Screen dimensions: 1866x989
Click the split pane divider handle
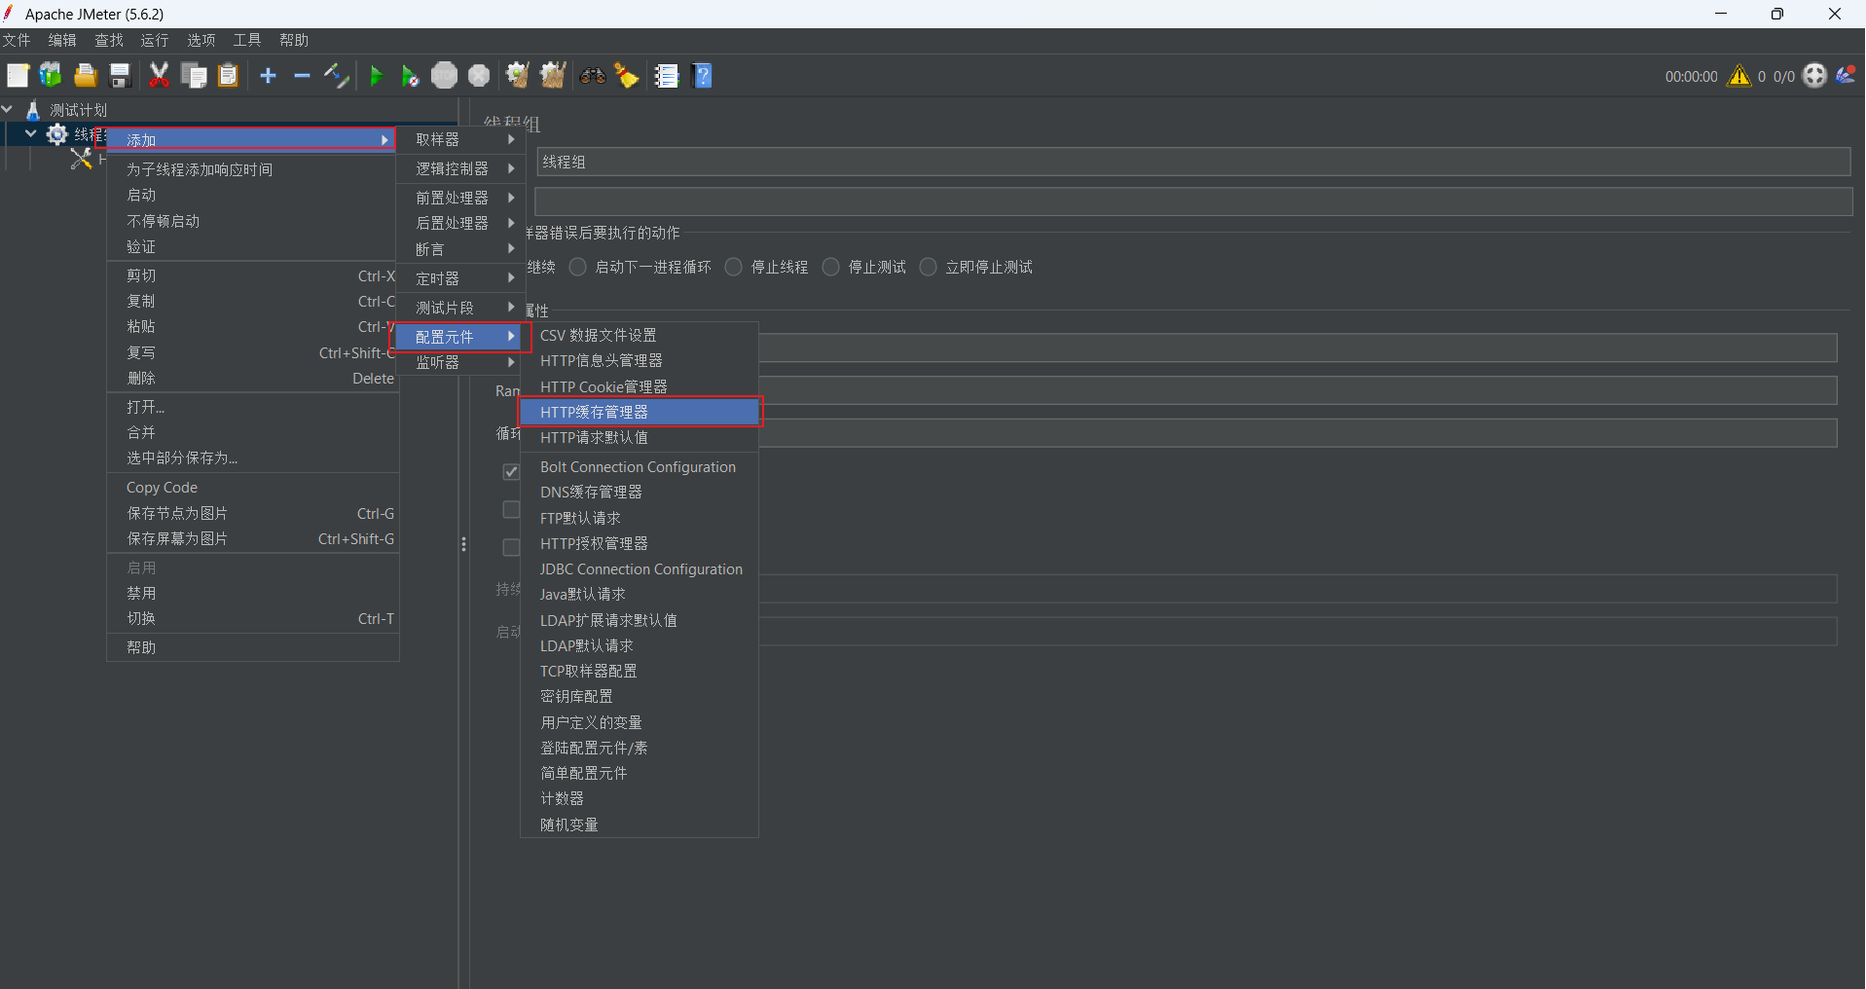click(463, 544)
